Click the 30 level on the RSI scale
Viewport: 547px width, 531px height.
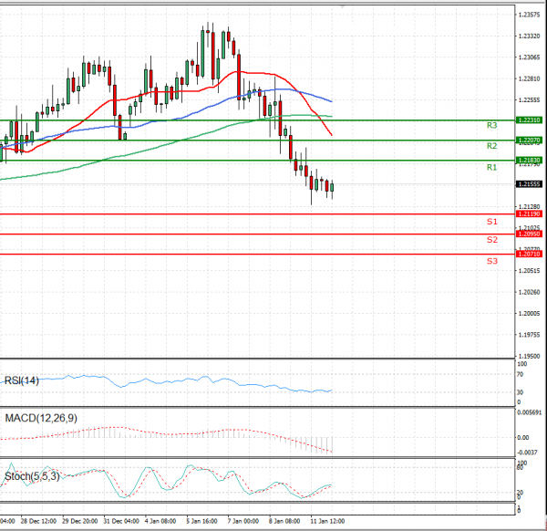tap(520, 392)
